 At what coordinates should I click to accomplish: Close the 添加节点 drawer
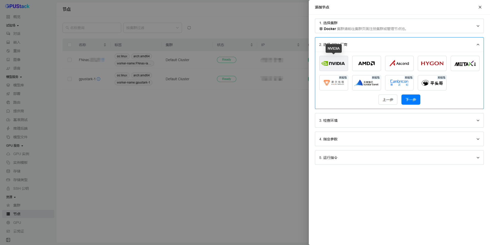click(480, 7)
